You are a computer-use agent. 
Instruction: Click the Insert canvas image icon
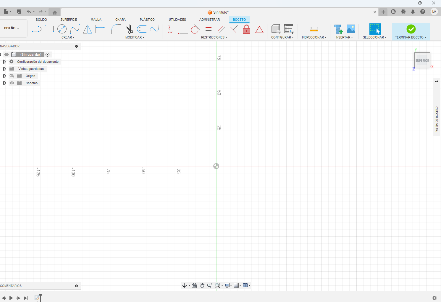click(x=351, y=29)
